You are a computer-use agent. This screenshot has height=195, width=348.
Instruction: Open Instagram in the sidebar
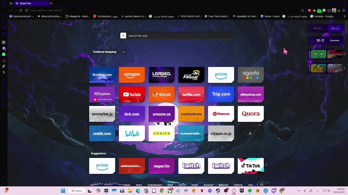click(x=4, y=60)
